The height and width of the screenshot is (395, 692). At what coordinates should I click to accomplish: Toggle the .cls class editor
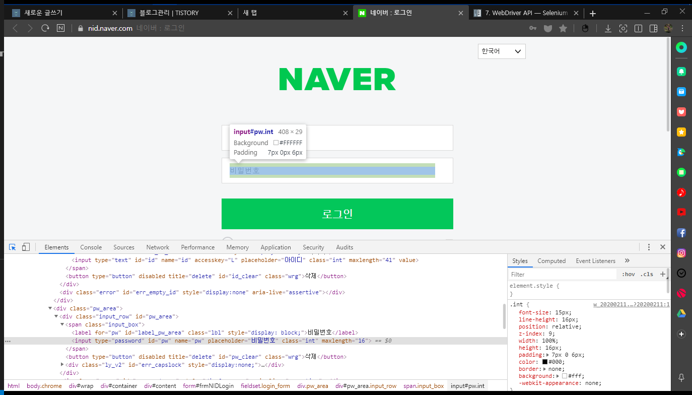coord(647,274)
